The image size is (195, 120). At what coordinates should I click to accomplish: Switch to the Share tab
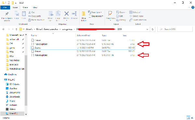[25, 7]
